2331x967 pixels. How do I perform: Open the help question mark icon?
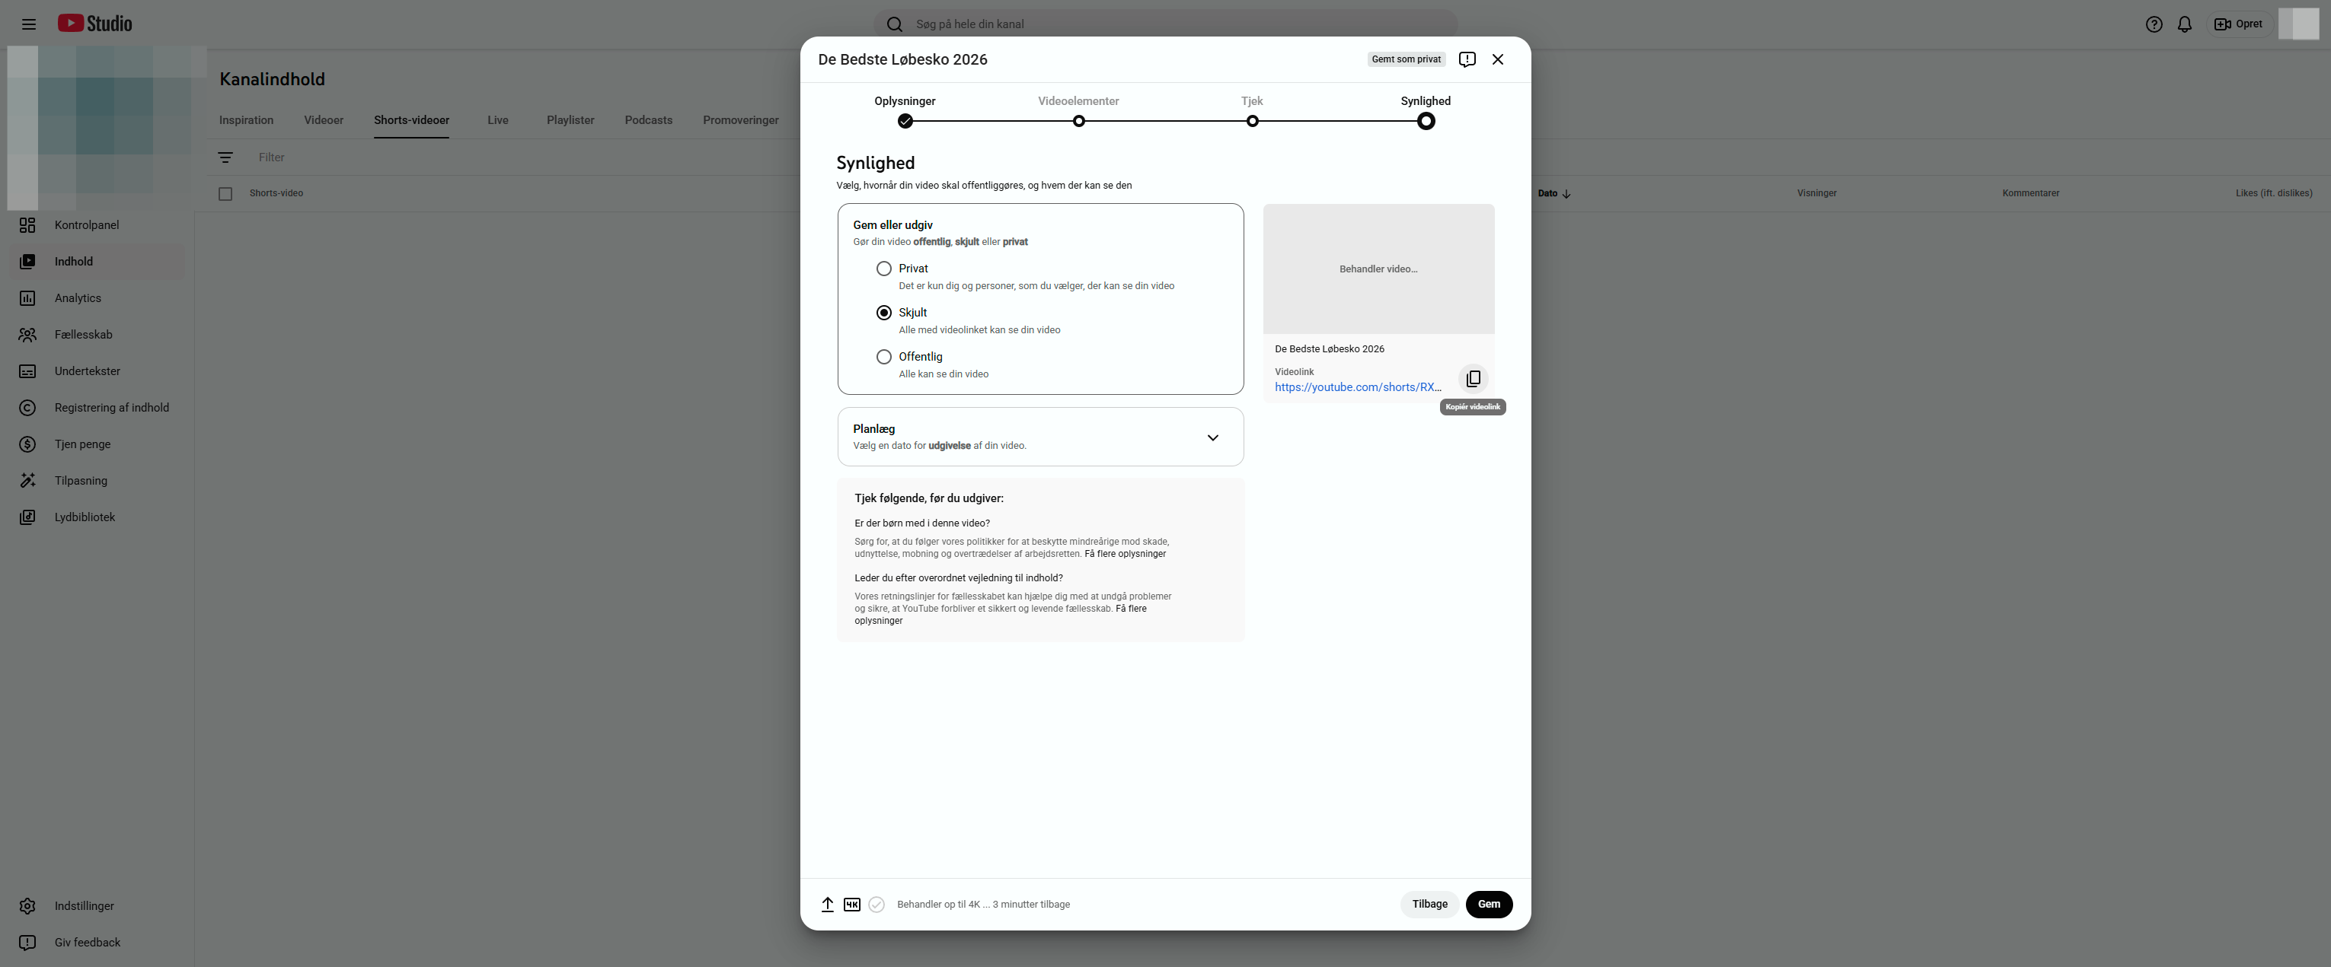point(2154,24)
